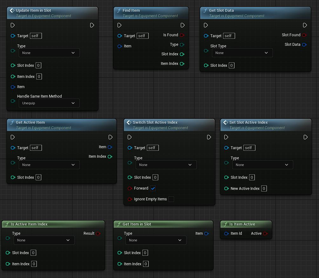This screenshot has width=319, height=278.
Task: Click the Active output pin on Is Item Active
Action: pyautogui.click(x=265, y=233)
